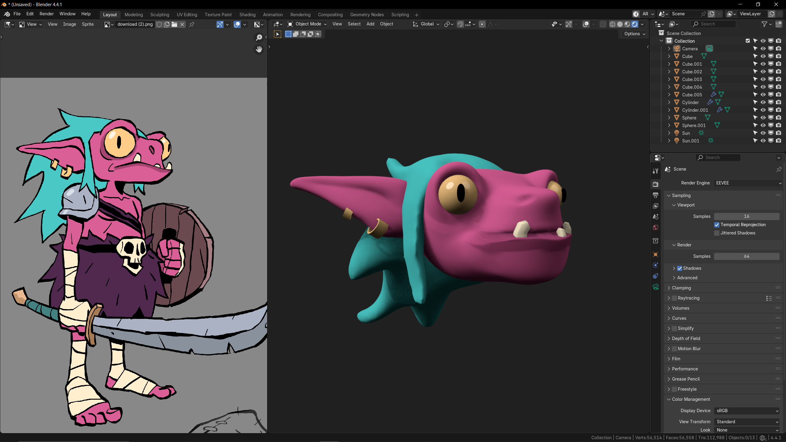786x442 pixels.
Task: Toggle snapping magnet in viewport header
Action: coord(460,24)
